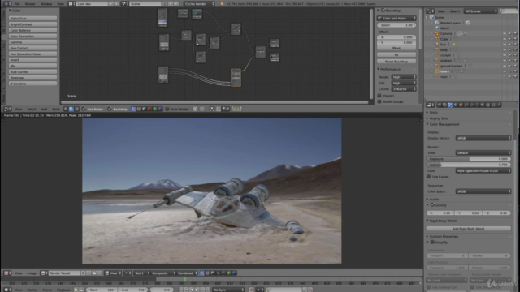Add the Bright/Contrast node
520x292 pixels.
pos(32,24)
